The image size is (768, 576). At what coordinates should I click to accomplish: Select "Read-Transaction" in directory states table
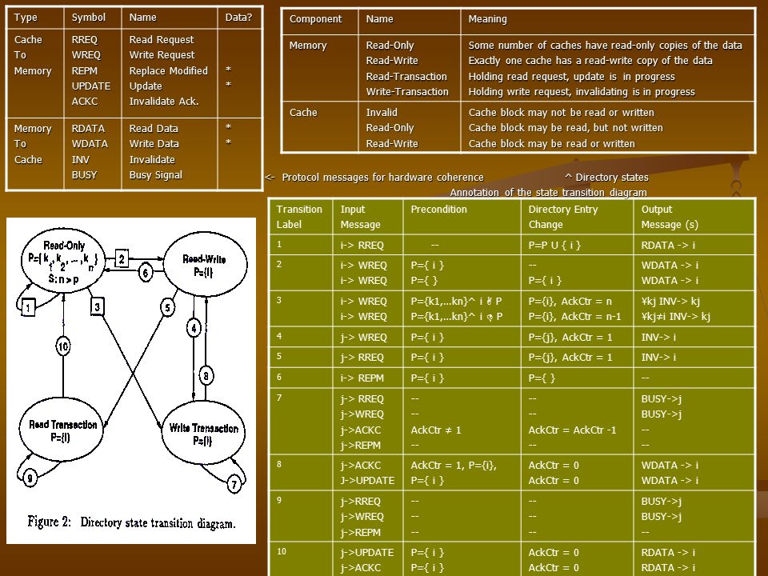pos(406,77)
